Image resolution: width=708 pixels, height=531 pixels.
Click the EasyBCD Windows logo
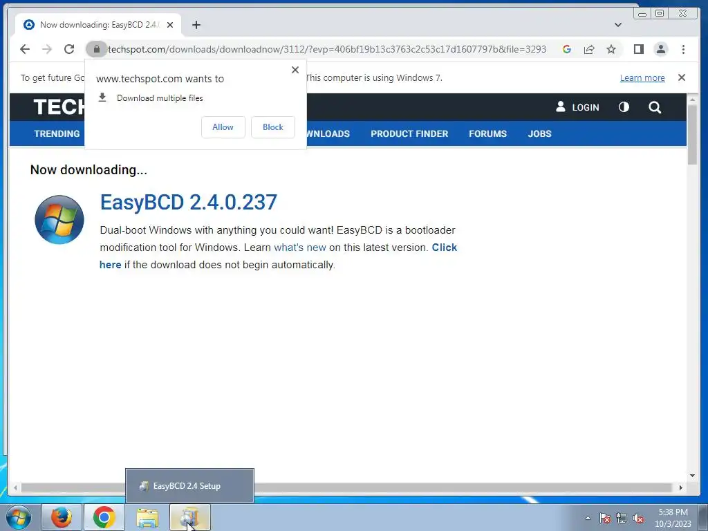(x=59, y=219)
